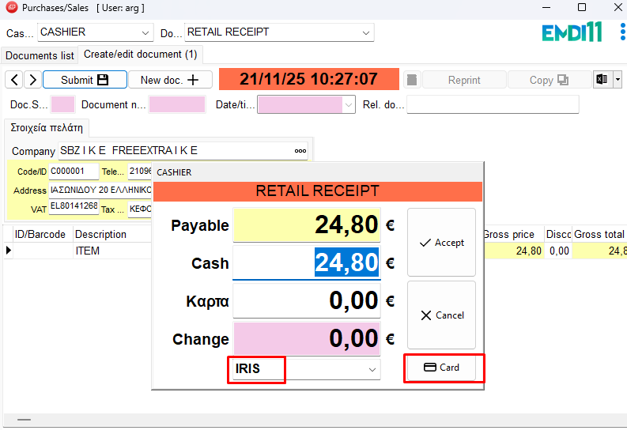Click the Excel export icon
This screenshot has width=627, height=430.
(x=602, y=80)
